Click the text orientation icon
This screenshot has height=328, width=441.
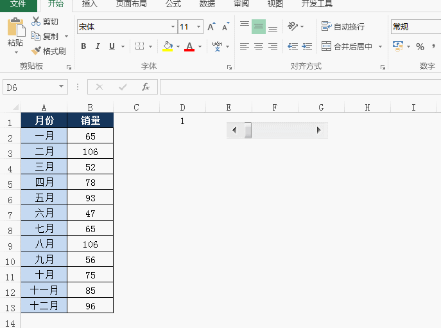tap(293, 26)
